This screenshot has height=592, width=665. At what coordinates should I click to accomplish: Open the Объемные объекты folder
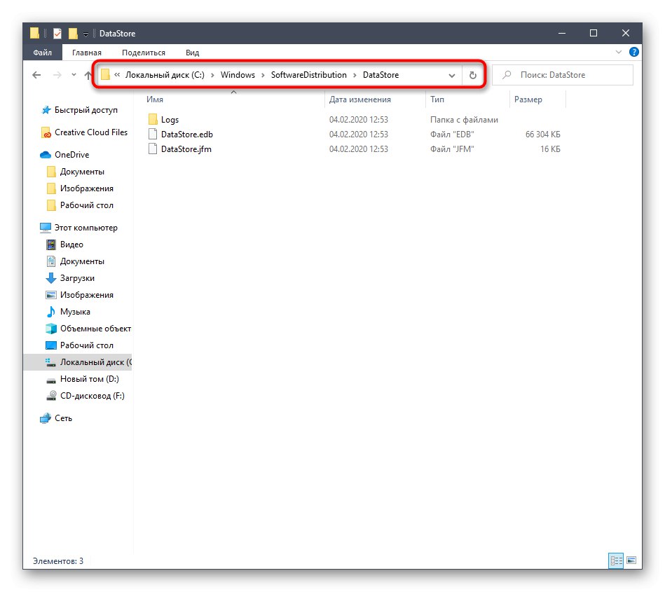95,329
